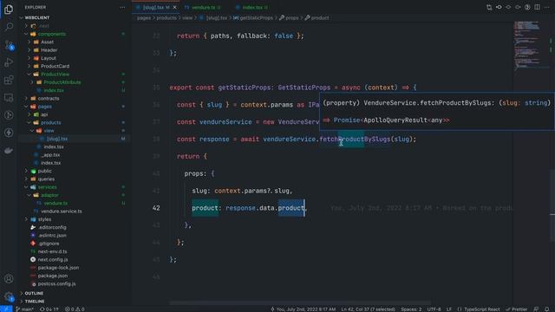Open Source Control view with badge
Screen dimensions: 555x312
coord(9,45)
